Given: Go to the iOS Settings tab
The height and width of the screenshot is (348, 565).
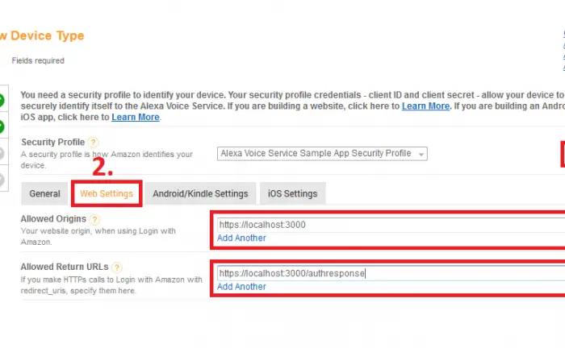Looking at the screenshot, I should click(292, 194).
